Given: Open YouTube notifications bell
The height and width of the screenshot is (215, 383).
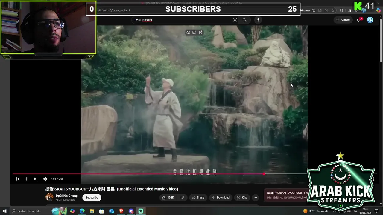Looking at the screenshot, I should tap(359, 20).
